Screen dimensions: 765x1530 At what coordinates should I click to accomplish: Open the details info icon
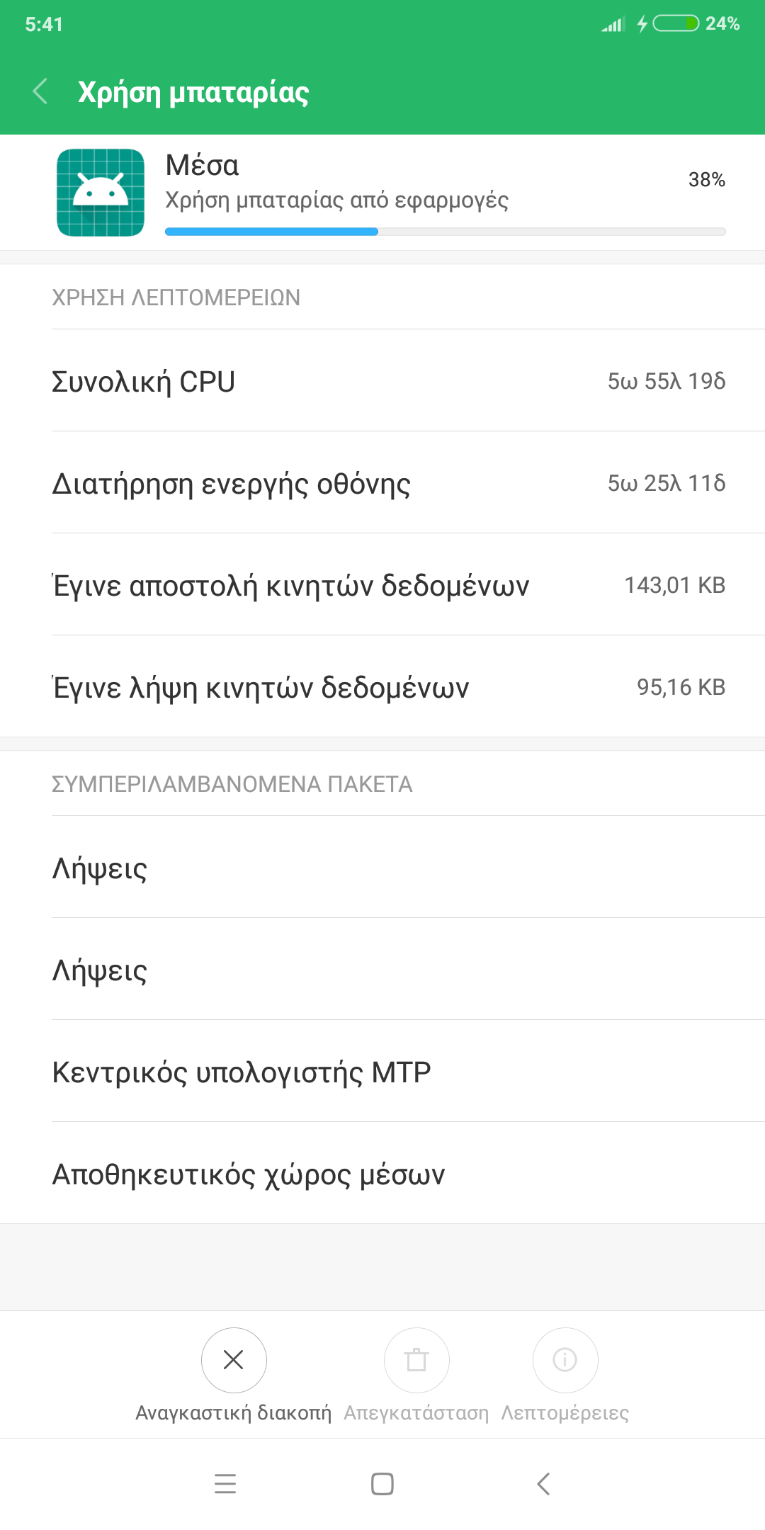click(565, 1360)
